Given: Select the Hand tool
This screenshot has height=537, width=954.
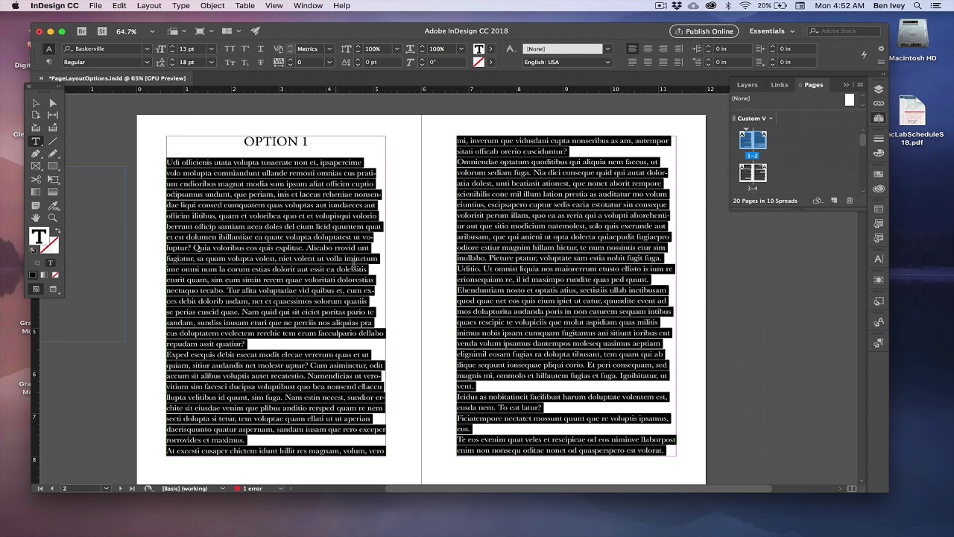Looking at the screenshot, I should 36,218.
